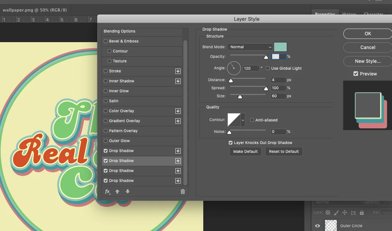Open Contour picker dropdown arrow
This screenshot has height=231, width=392.
coord(243,120)
